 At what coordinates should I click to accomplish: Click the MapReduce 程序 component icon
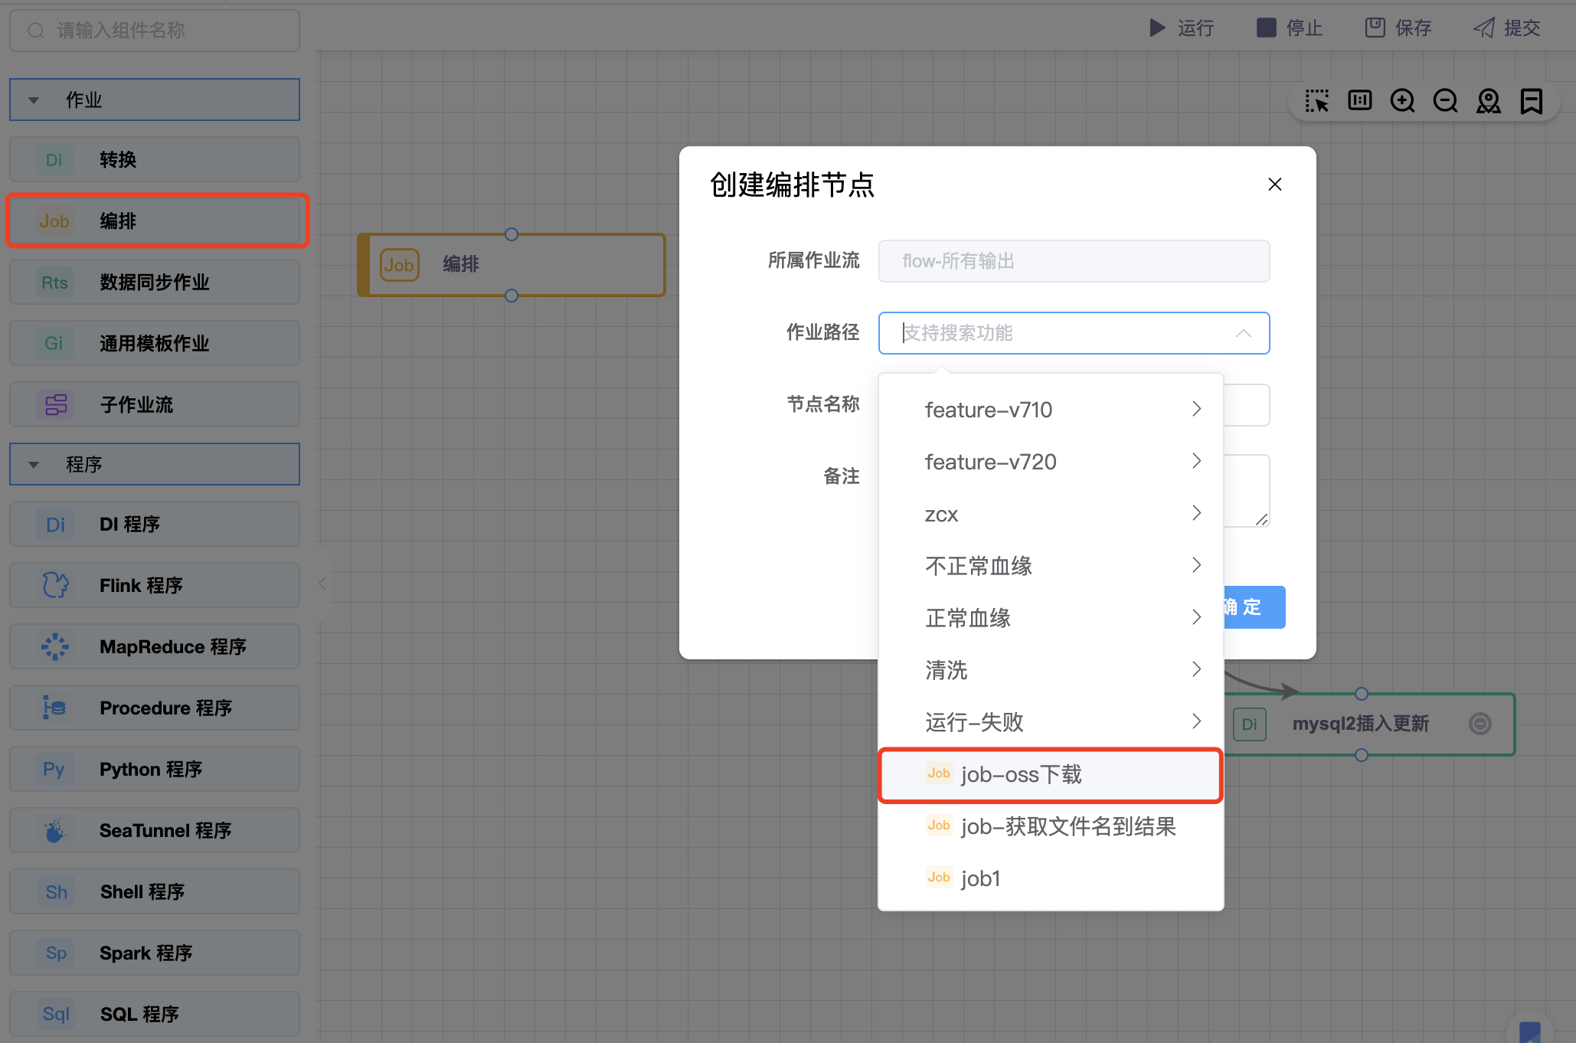tap(55, 646)
